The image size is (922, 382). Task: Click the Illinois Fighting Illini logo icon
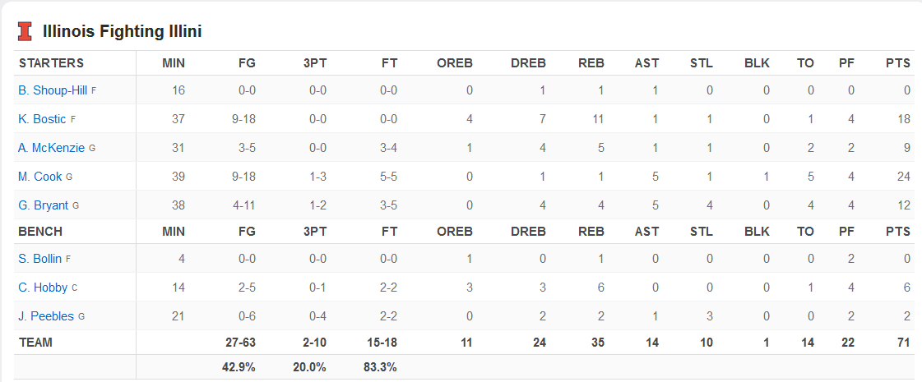coord(26,31)
